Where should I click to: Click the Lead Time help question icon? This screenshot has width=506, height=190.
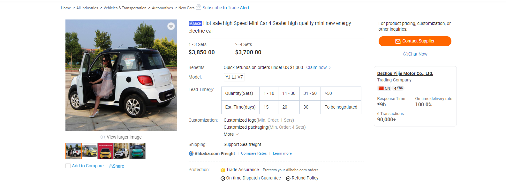tap(211, 90)
